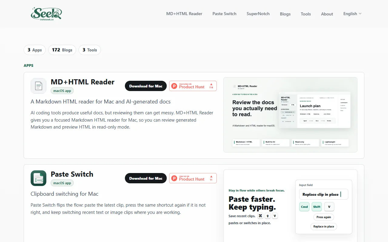Go to SuperNotch page
Viewport: 388px width, 242px height.
(x=258, y=14)
